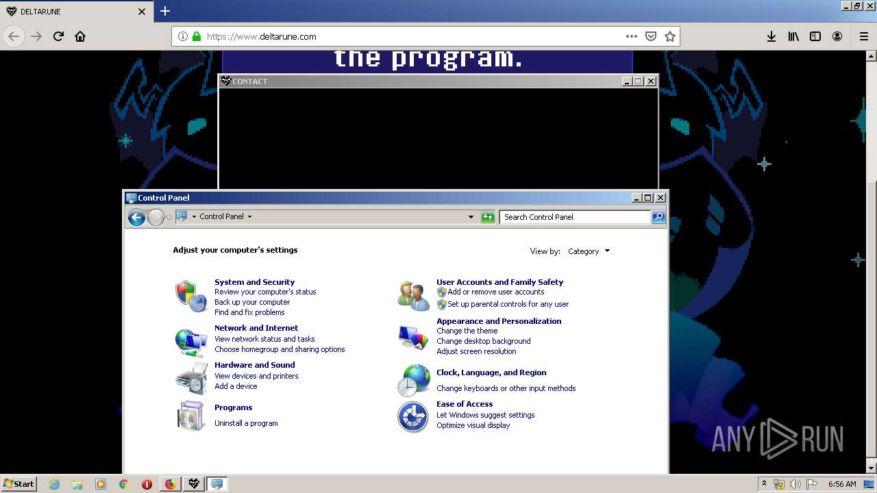Screen dimensions: 877x493
Task: Go to Firefox home page
Action: pyautogui.click(x=80, y=36)
